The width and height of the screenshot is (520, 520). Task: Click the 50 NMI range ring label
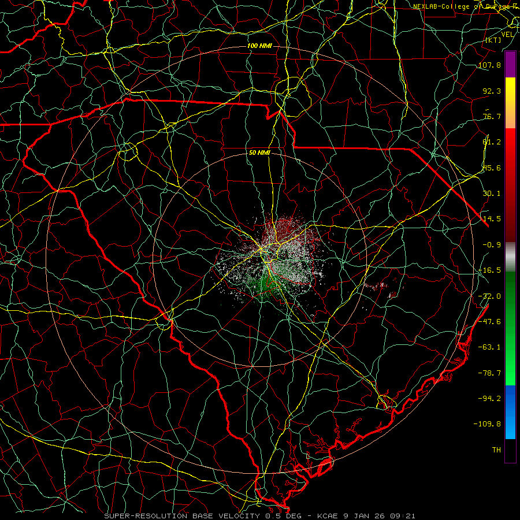[x=259, y=153]
